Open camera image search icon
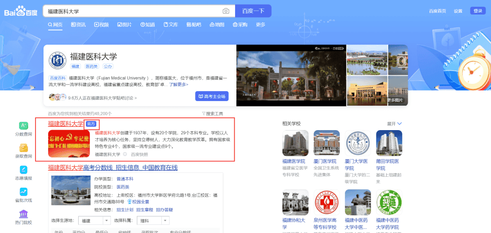Viewport: 491px width, 233px height. pos(226,11)
